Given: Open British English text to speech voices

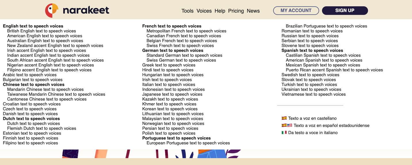Looking at the screenshot, I should (x=41, y=31).
